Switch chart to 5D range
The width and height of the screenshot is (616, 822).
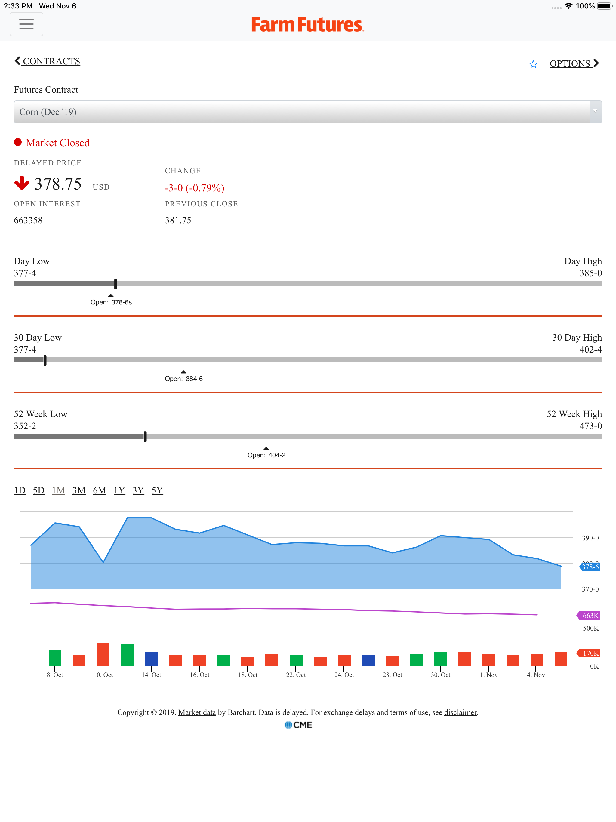(x=38, y=490)
